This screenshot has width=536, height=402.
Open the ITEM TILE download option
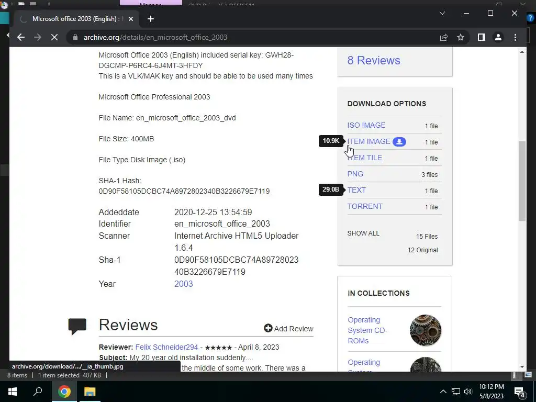tap(364, 158)
